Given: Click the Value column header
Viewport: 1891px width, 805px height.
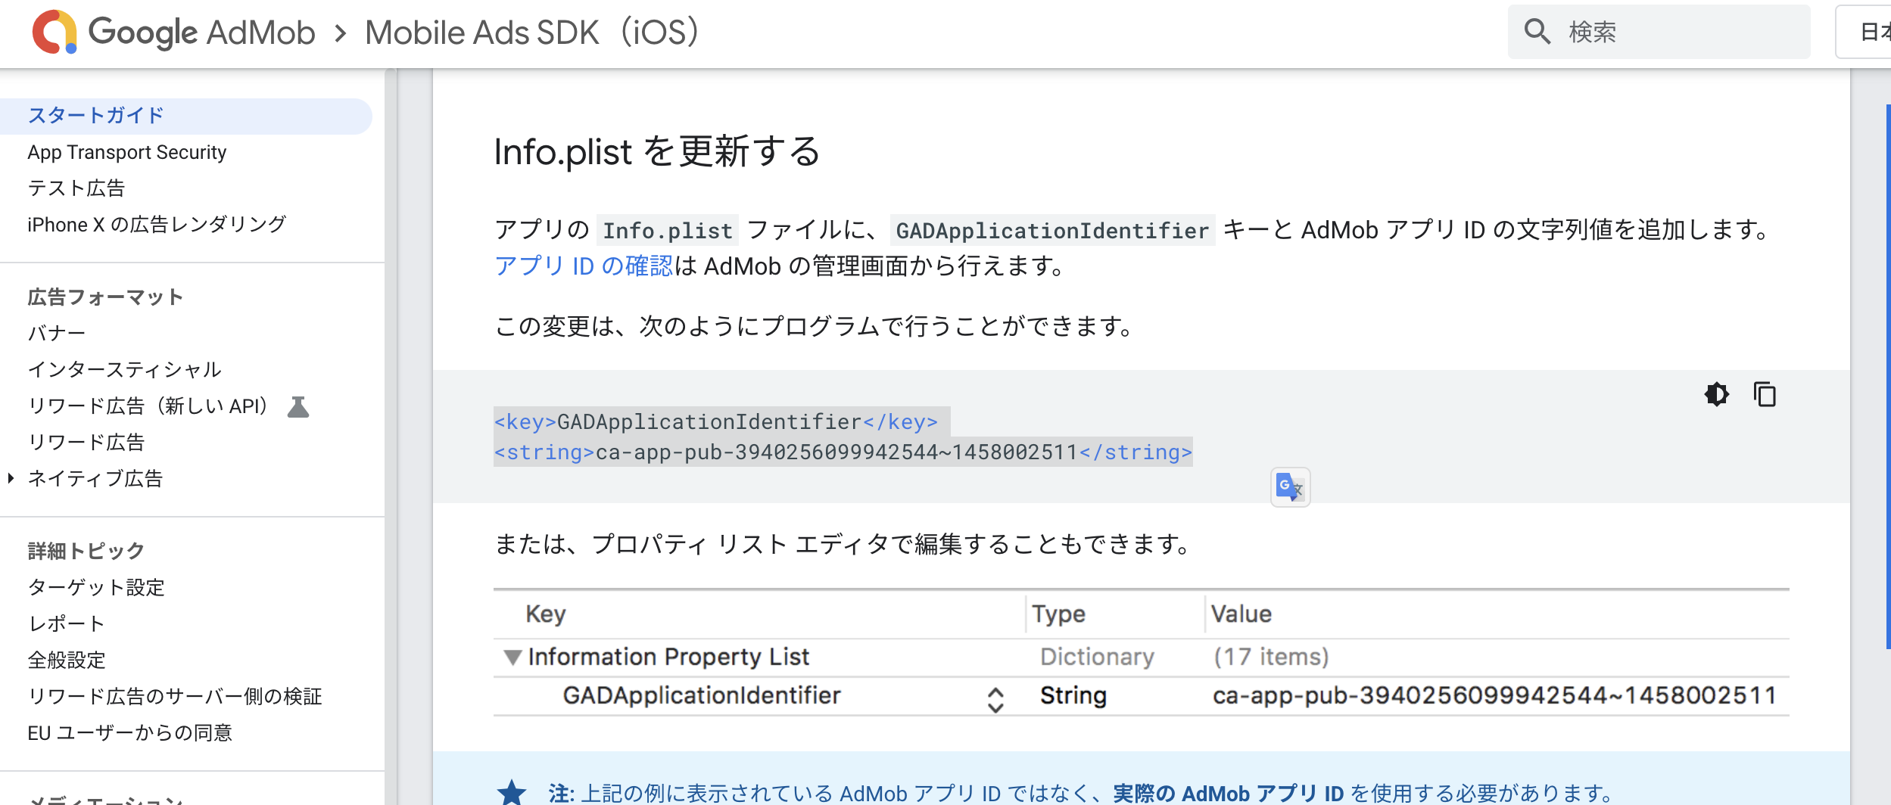Looking at the screenshot, I should tap(1241, 614).
